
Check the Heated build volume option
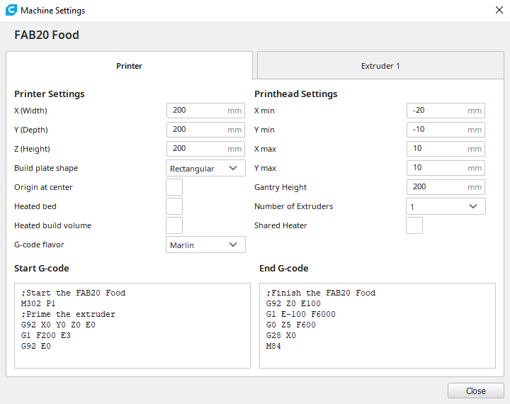174,225
